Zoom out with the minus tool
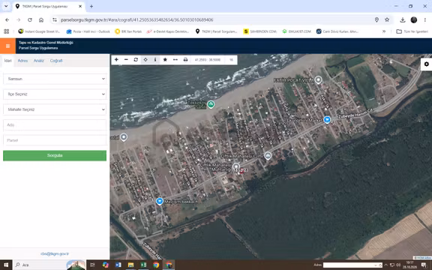Viewport: 432px width, 270px height. (x=126, y=59)
